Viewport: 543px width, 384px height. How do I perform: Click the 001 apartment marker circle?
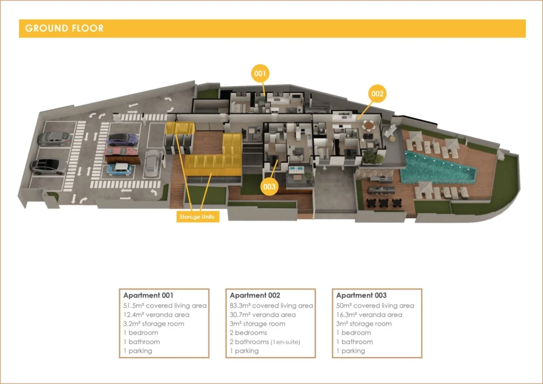tap(260, 74)
